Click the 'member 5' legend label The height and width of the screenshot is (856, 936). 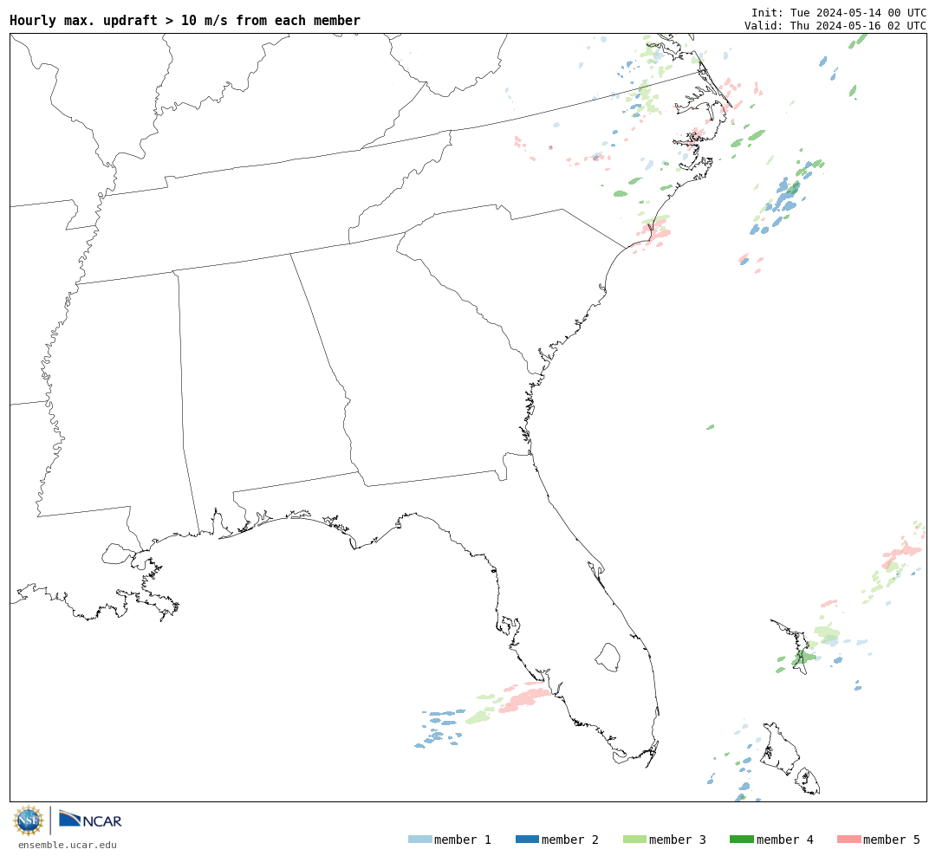[892, 840]
